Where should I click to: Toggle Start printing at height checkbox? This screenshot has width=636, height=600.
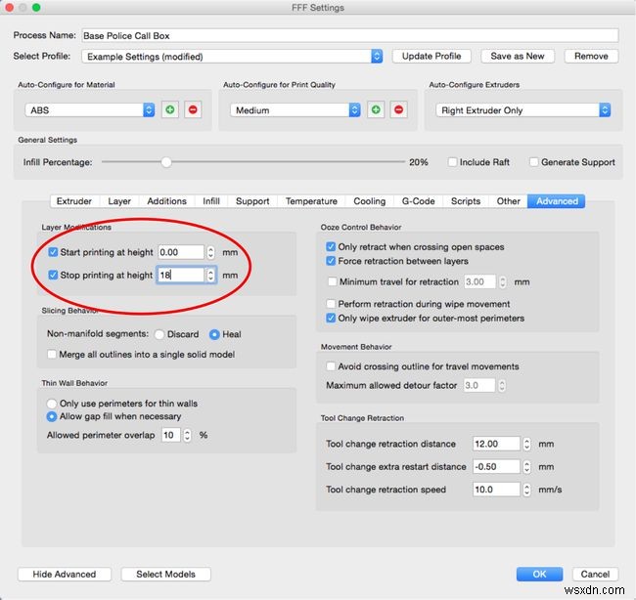coord(53,252)
